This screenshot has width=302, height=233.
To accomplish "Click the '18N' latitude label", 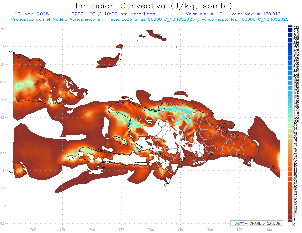I will (4, 170).
